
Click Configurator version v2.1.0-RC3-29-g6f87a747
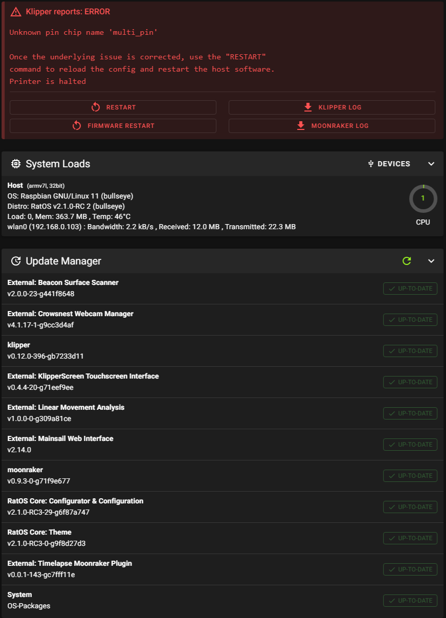point(49,512)
